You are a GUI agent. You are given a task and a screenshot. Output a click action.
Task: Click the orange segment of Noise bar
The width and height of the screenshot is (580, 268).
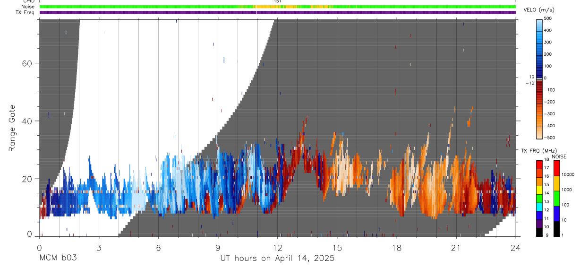point(282,7)
